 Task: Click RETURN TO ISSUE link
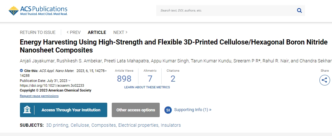[x=38, y=32]
